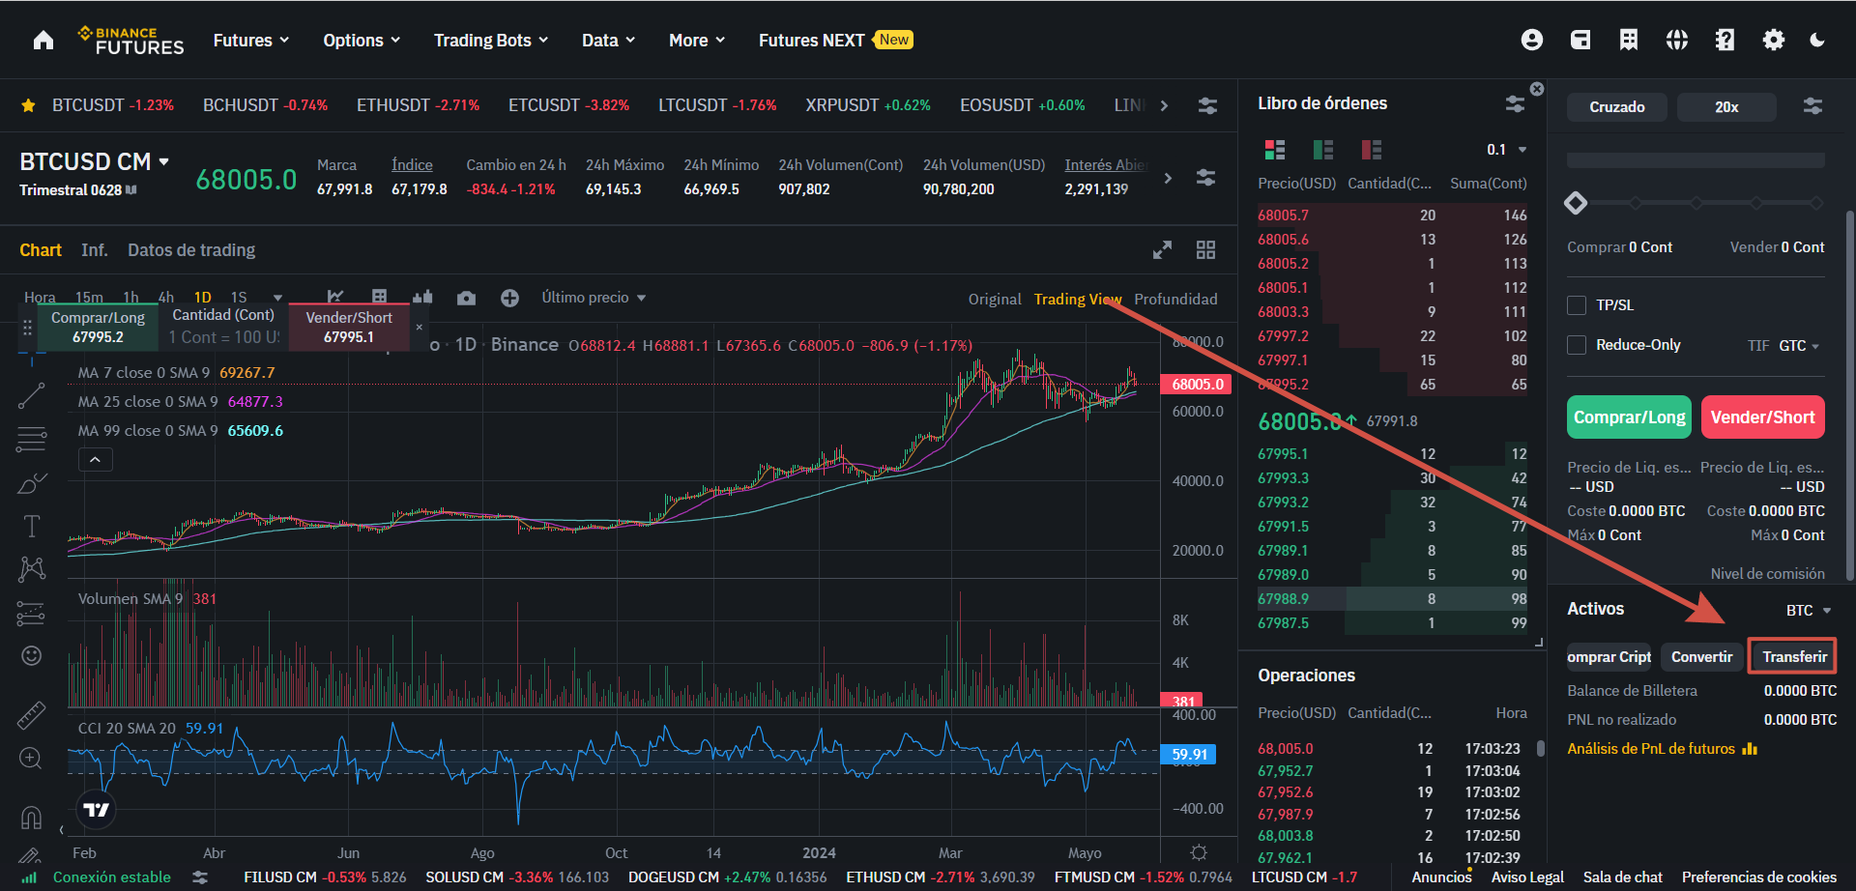This screenshot has height=891, width=1856.
Task: Open the user profile icon
Action: (1532, 40)
